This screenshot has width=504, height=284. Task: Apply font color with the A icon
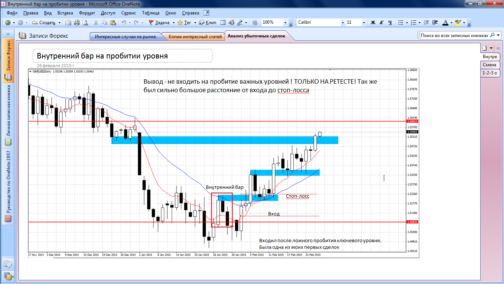click(x=445, y=23)
